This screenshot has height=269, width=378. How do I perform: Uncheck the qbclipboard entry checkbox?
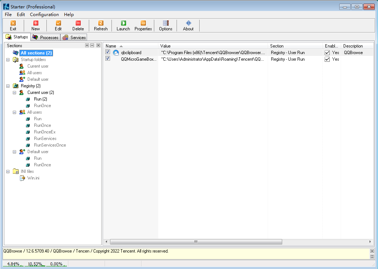coord(108,52)
